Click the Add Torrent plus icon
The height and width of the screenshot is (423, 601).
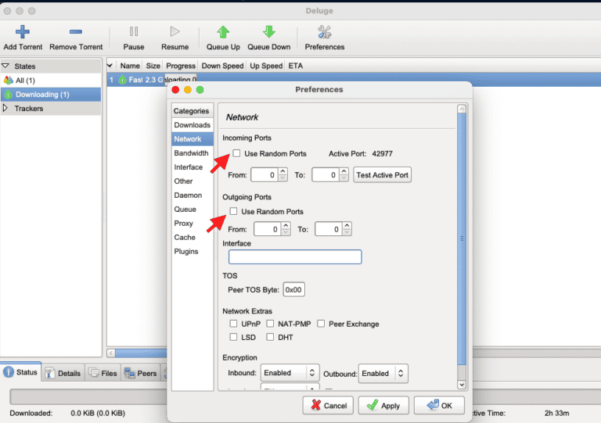(x=22, y=32)
